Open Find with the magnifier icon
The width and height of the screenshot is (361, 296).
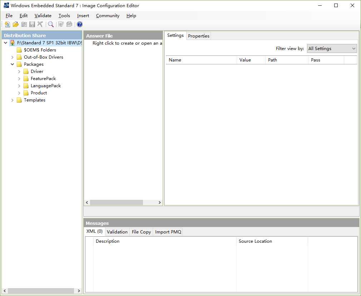click(x=51, y=24)
